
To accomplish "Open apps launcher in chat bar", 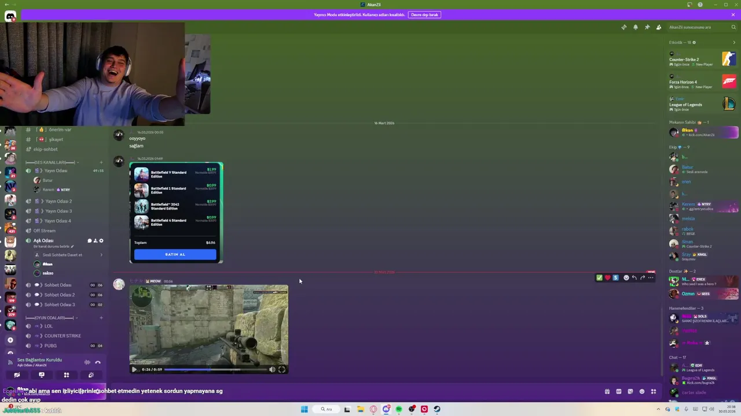I will (653, 391).
